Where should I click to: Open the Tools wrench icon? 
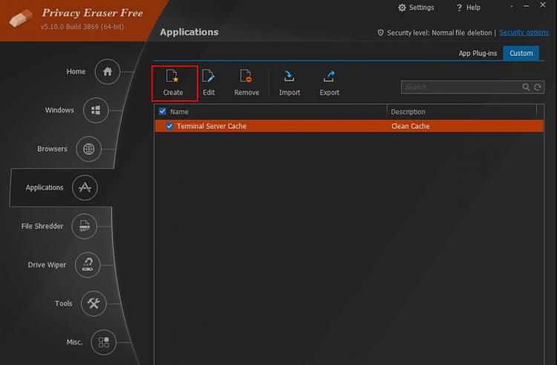(94, 303)
